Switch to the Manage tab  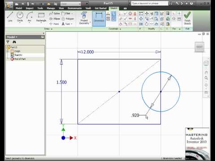(x=51, y=8)
